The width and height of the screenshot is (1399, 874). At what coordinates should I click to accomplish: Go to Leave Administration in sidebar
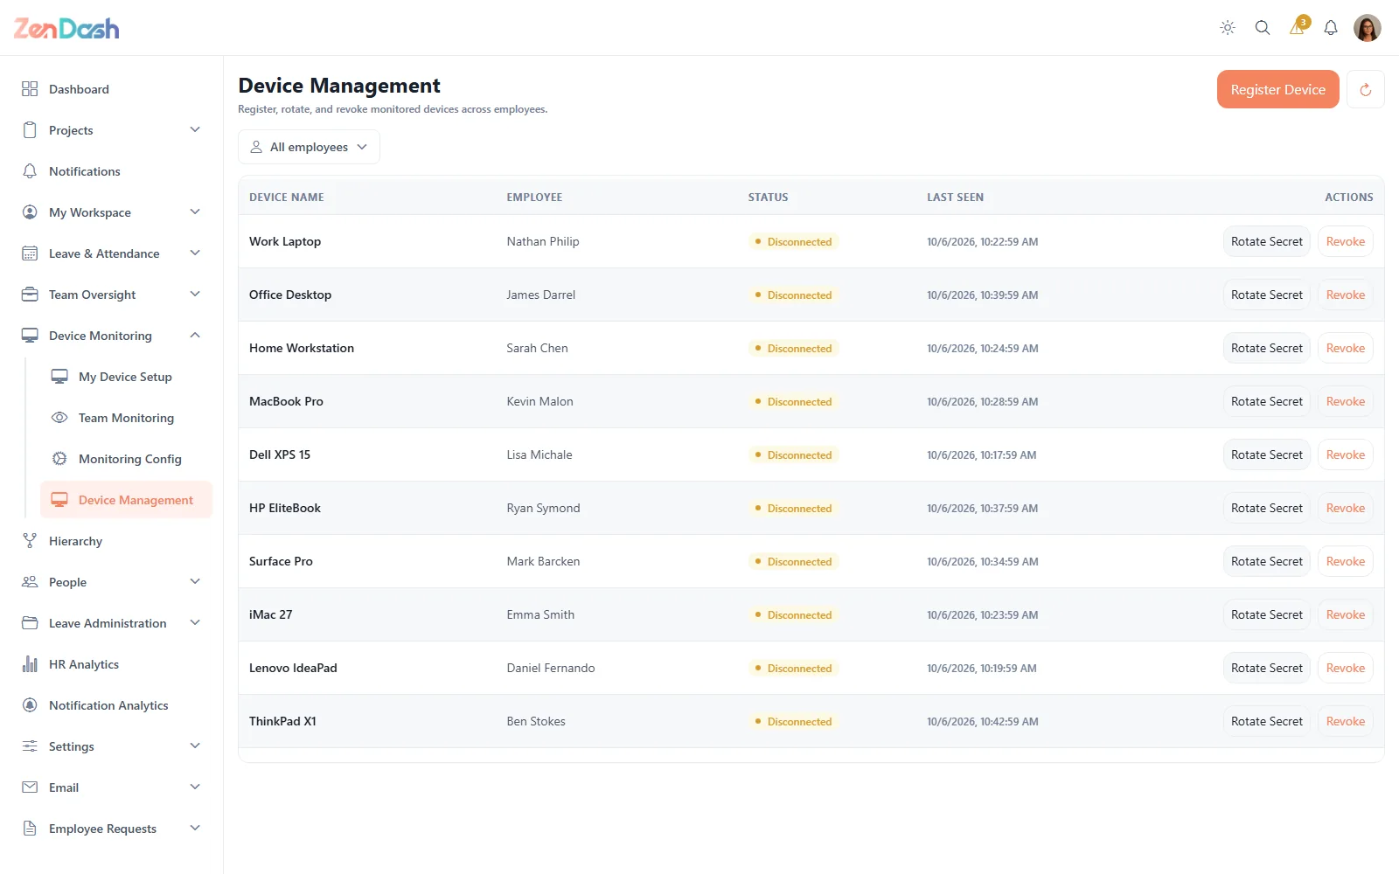112,623
